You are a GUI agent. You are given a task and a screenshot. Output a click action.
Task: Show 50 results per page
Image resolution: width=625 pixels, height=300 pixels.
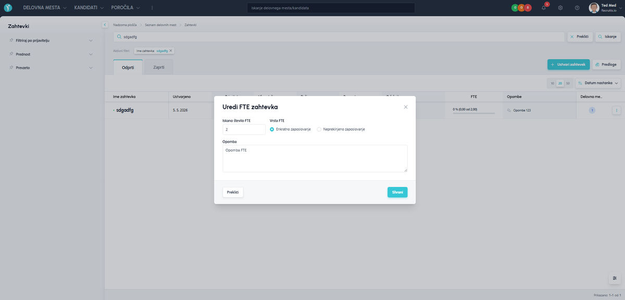(568, 83)
